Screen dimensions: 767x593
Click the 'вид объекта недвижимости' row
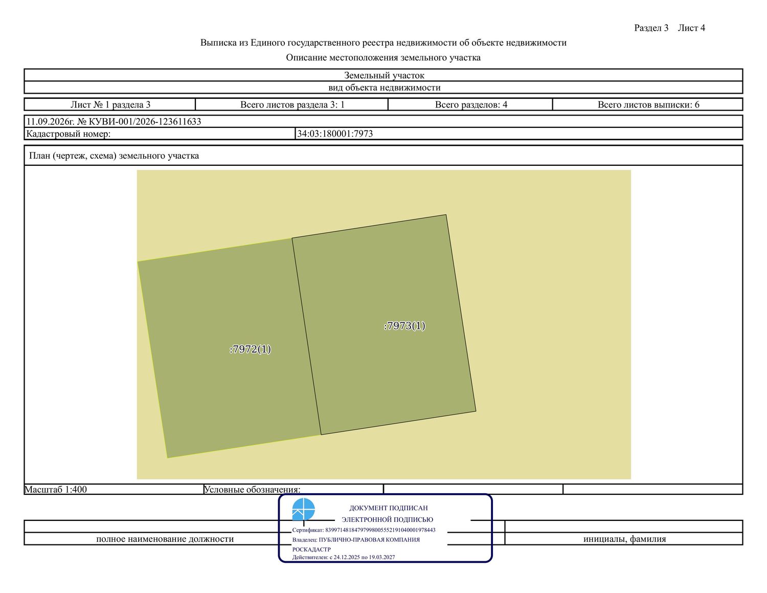(383, 87)
